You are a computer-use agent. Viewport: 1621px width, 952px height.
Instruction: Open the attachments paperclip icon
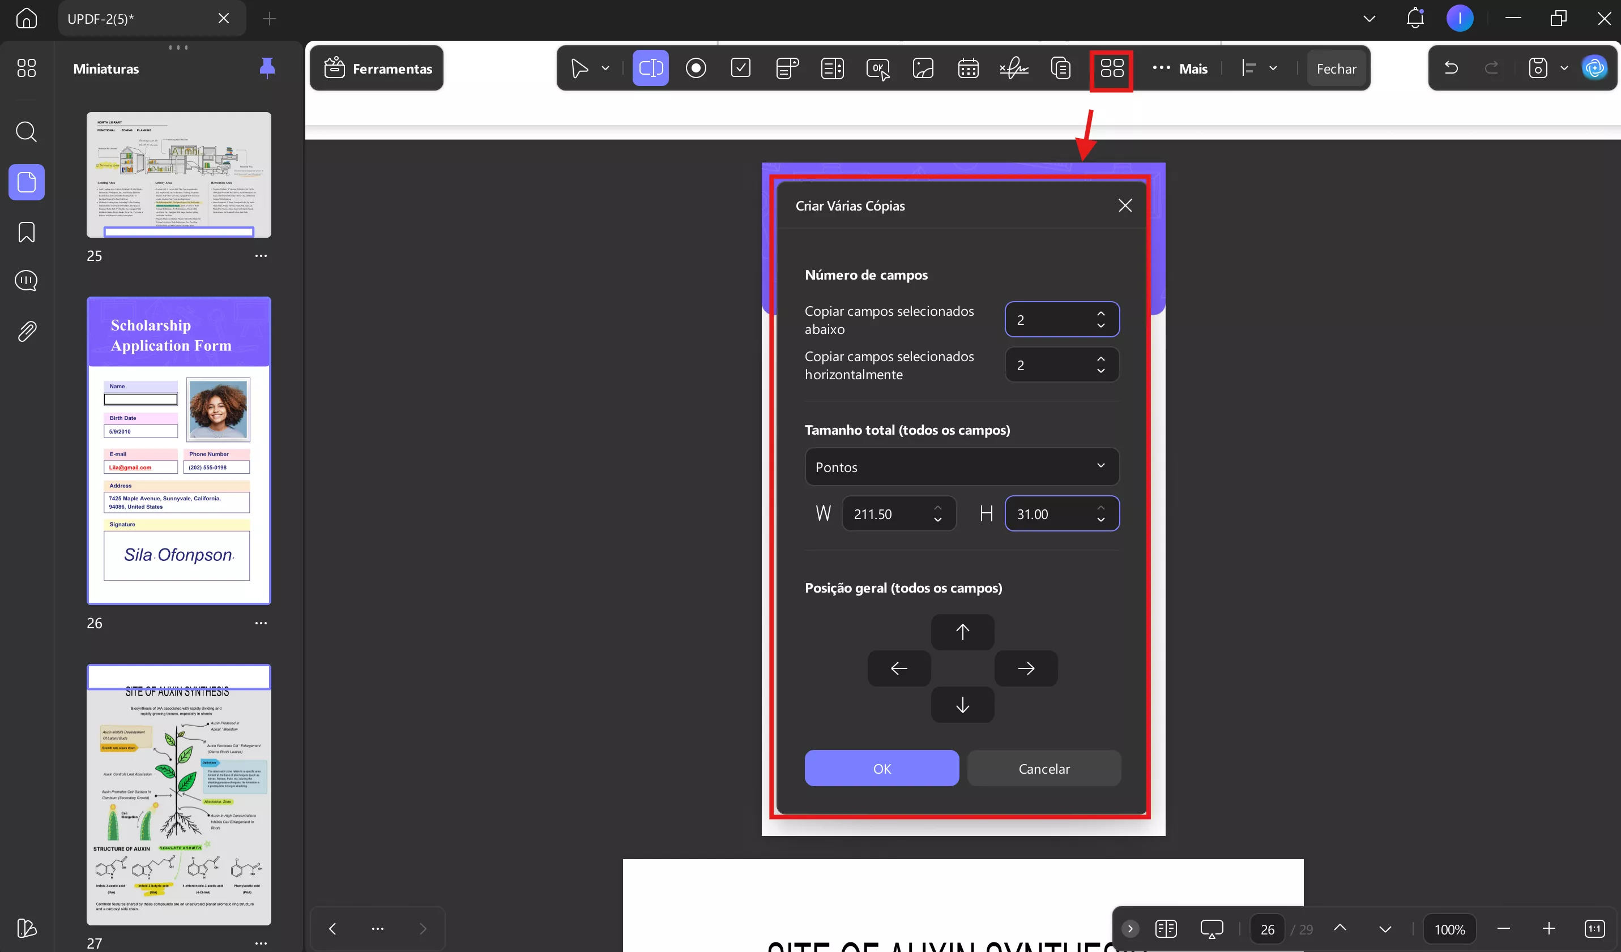coord(27,331)
